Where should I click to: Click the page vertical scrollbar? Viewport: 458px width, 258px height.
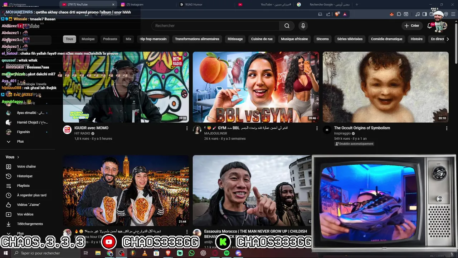coord(456,43)
